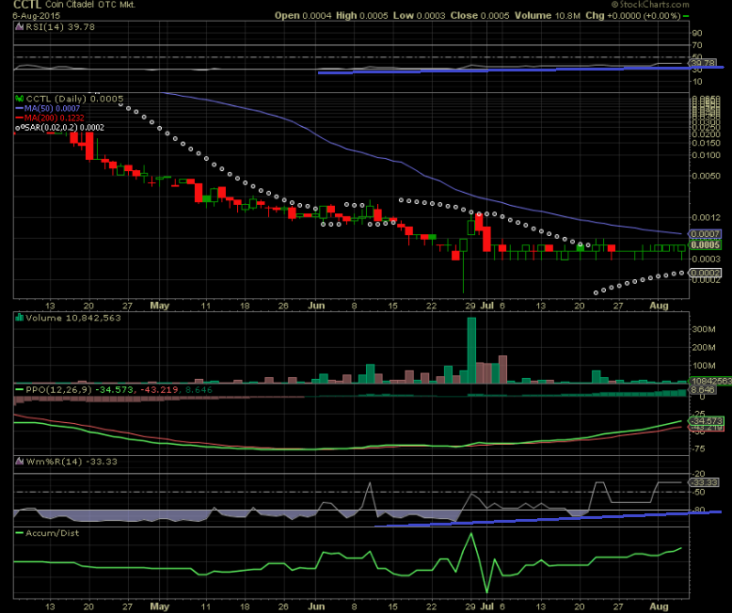Image resolution: width=732 pixels, height=613 pixels.
Task: Click the bar icon beside Volume 10,842,563
Action: (x=19, y=318)
